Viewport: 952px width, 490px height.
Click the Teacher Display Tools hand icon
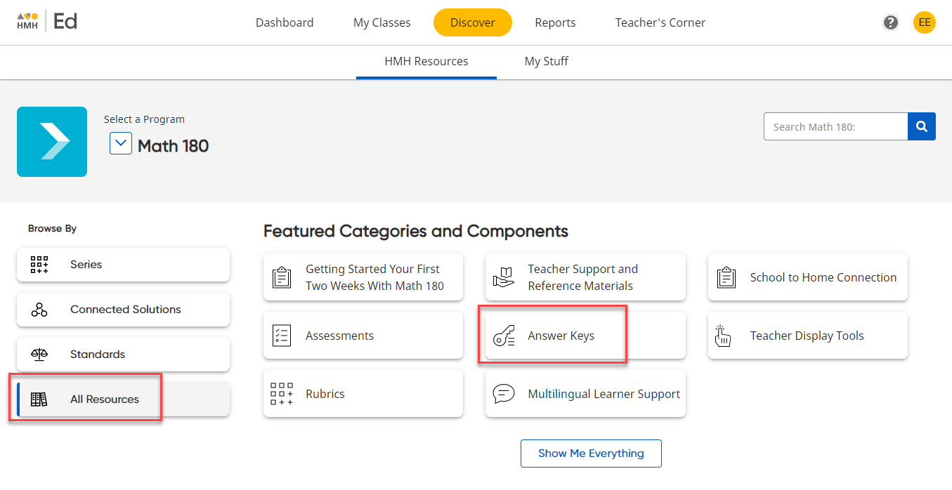click(x=722, y=335)
